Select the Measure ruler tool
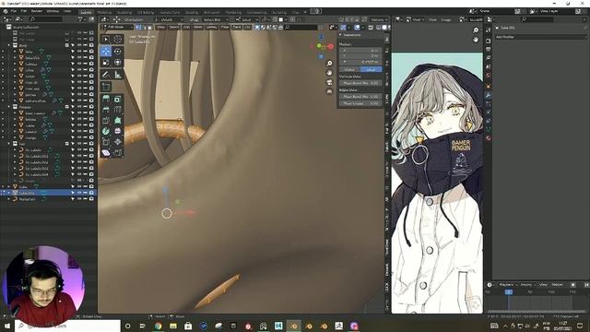This screenshot has width=590, height=332. 118,75
